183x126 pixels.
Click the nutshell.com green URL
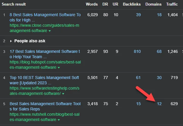point(44,117)
